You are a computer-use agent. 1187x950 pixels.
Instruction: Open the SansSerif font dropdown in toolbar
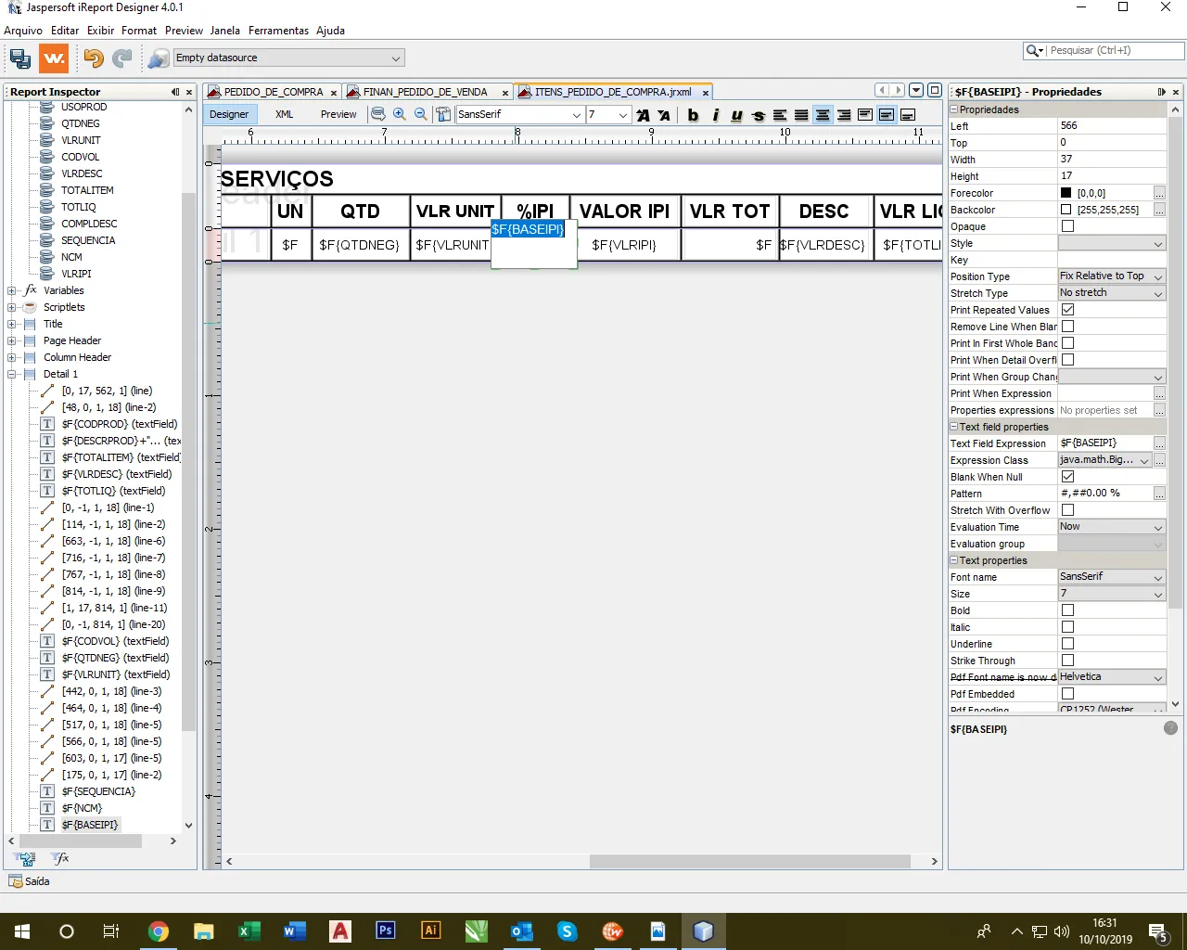576,115
